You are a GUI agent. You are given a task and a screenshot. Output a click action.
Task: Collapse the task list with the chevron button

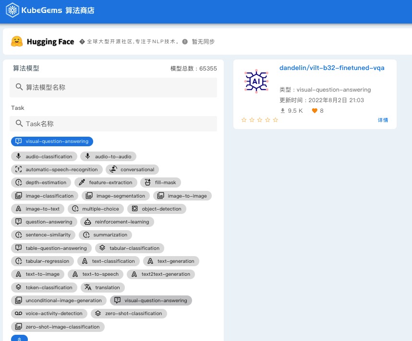19,339
